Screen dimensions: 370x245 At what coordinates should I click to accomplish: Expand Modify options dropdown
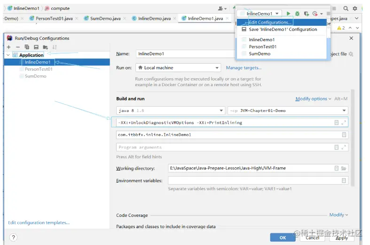(313, 99)
